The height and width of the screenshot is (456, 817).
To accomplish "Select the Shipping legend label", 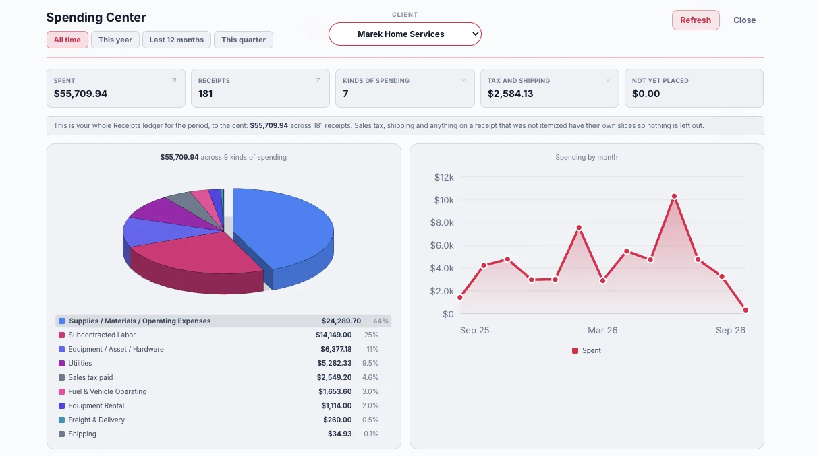I will 82,434.
